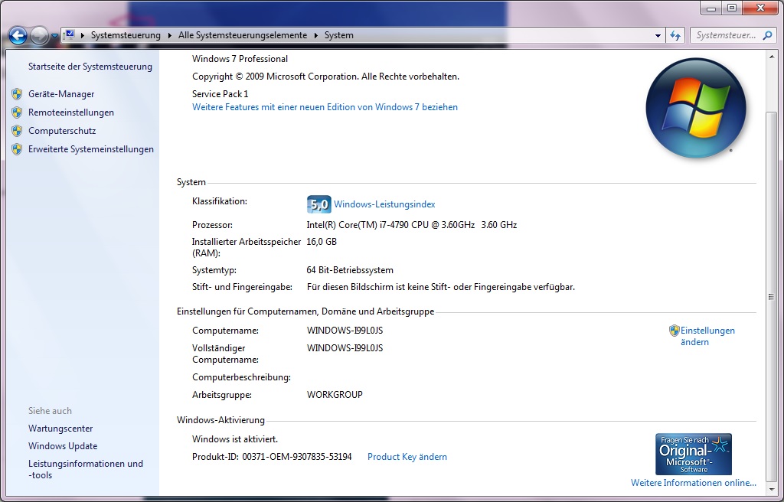
Task: Open the address bar history dropdown arrow
Action: (658, 36)
